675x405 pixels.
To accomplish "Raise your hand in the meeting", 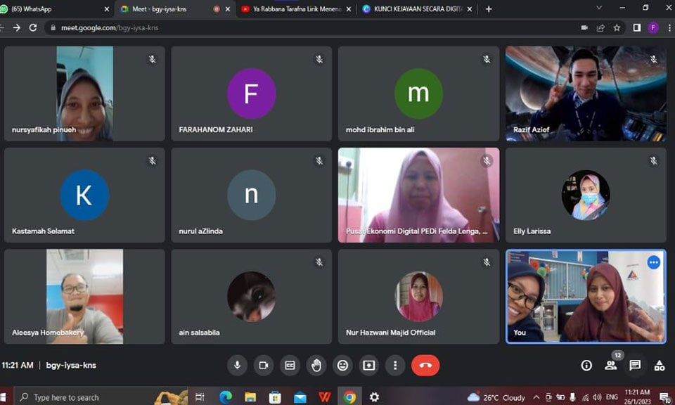I will [316, 365].
